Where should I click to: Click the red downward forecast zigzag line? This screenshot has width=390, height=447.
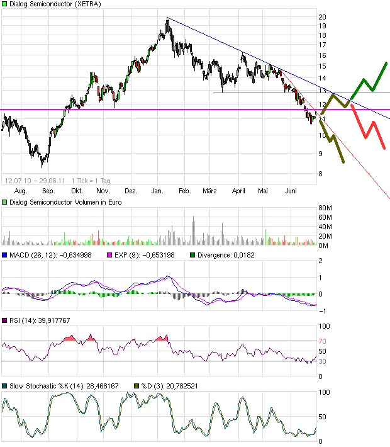pos(369,127)
